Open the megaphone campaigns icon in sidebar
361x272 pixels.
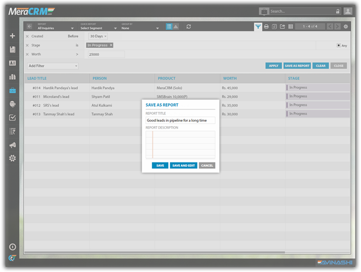12,145
